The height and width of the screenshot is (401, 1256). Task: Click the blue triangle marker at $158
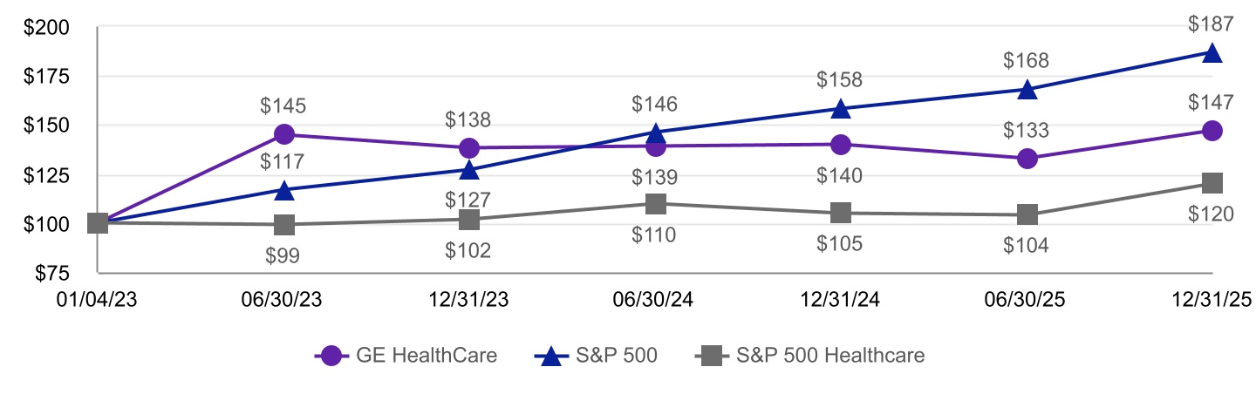[x=841, y=109]
